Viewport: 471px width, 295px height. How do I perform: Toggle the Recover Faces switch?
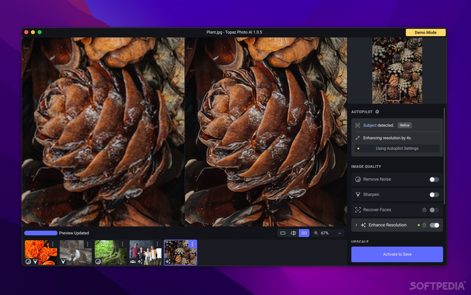click(434, 210)
